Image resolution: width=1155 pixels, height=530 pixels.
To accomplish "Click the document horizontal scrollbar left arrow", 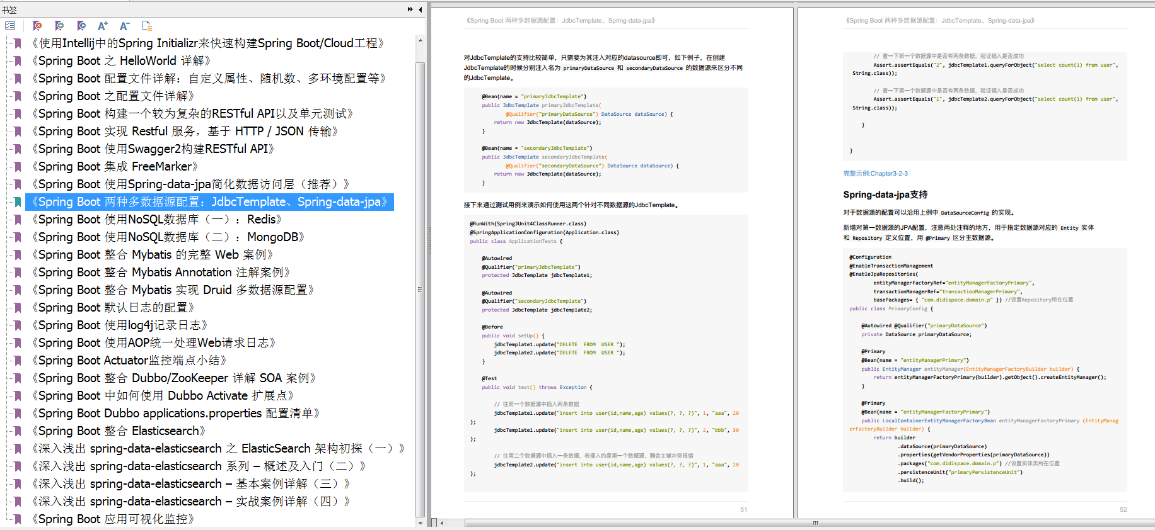I will click(x=442, y=523).
